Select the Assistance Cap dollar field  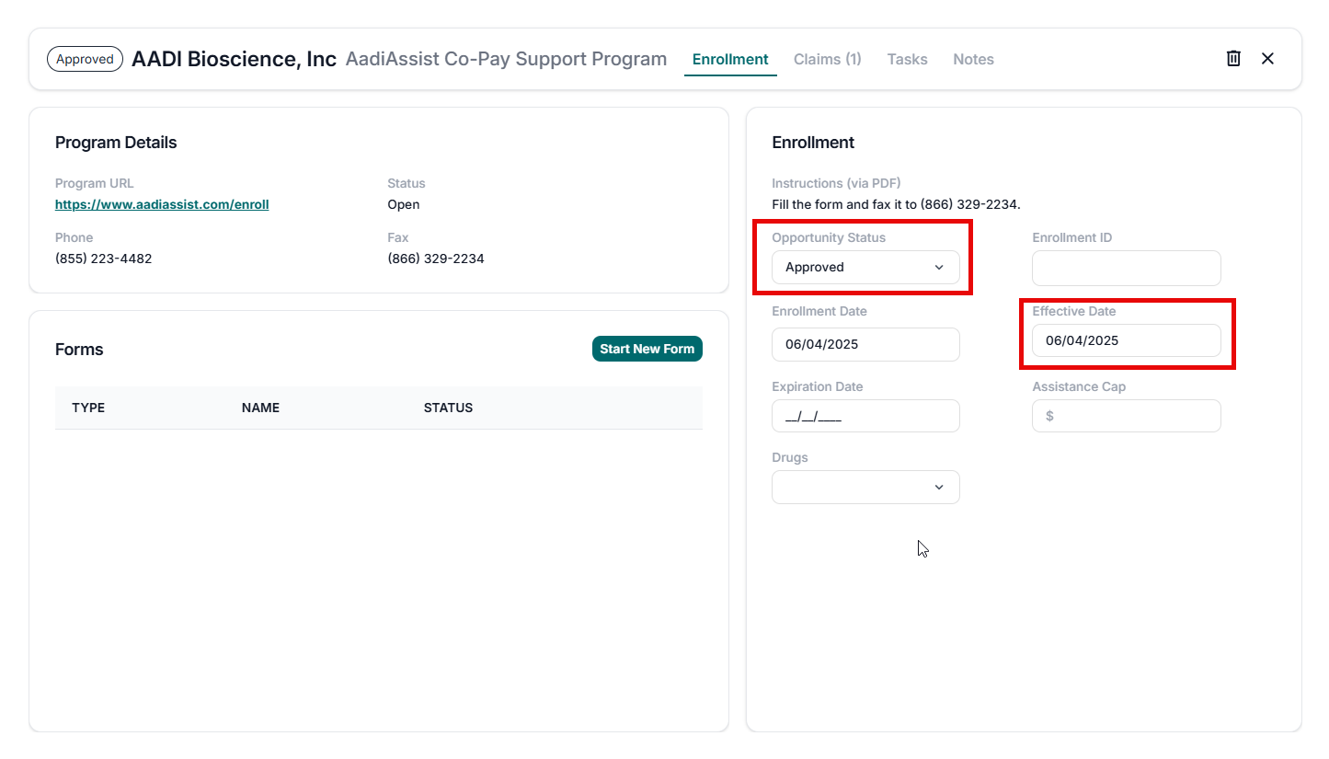(x=1126, y=416)
